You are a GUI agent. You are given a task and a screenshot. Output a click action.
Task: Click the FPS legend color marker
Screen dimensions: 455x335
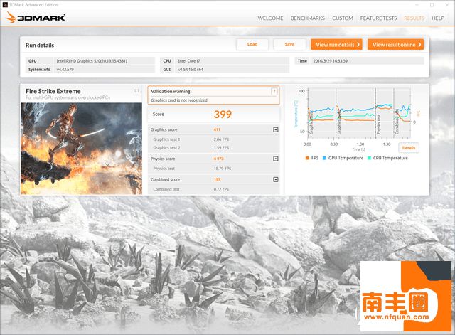click(307, 158)
